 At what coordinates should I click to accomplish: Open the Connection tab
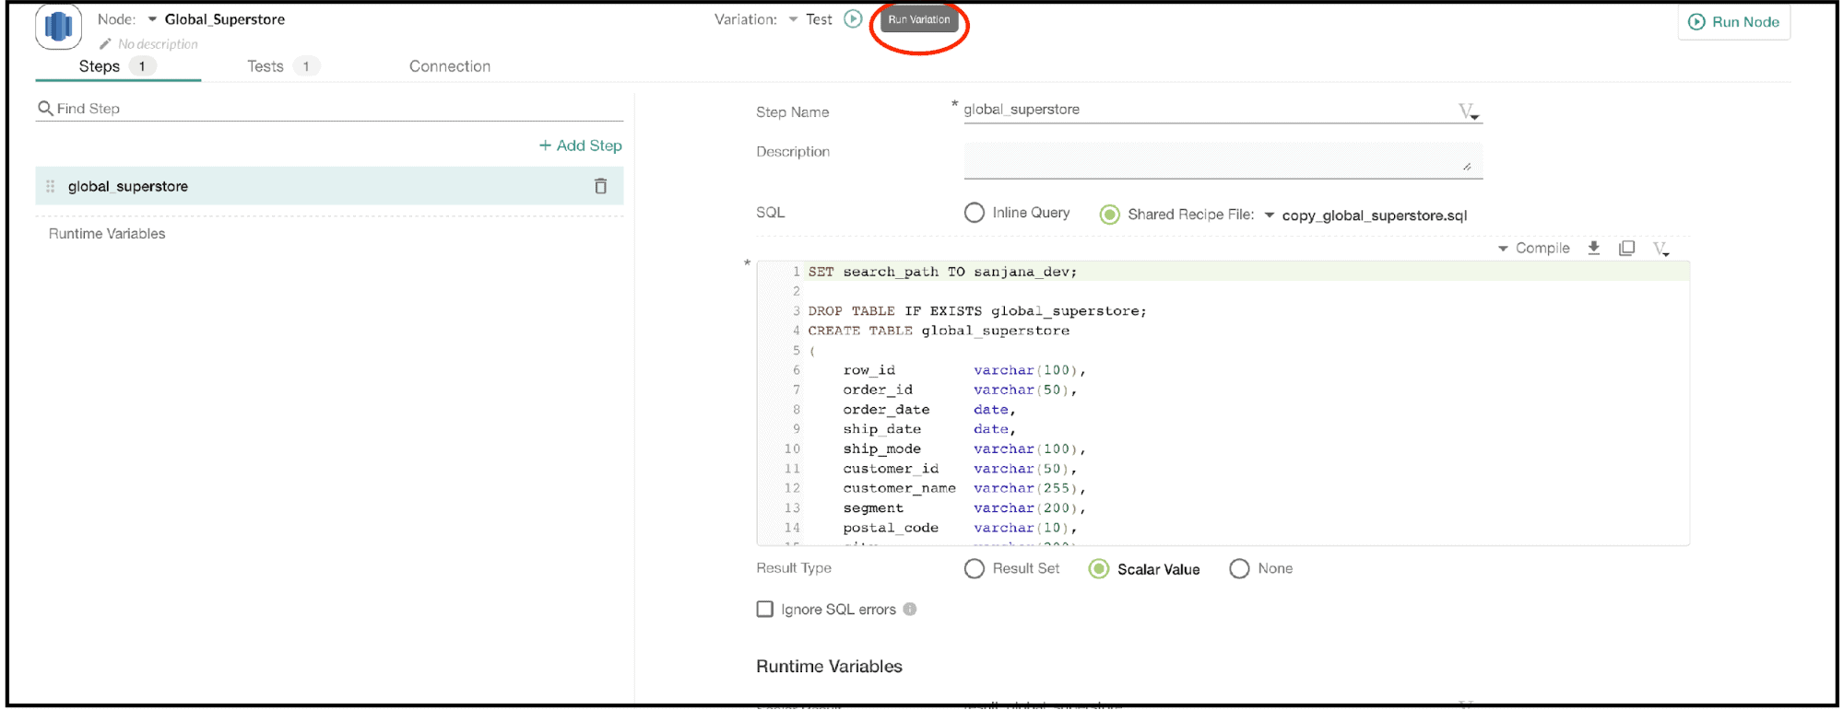(450, 66)
